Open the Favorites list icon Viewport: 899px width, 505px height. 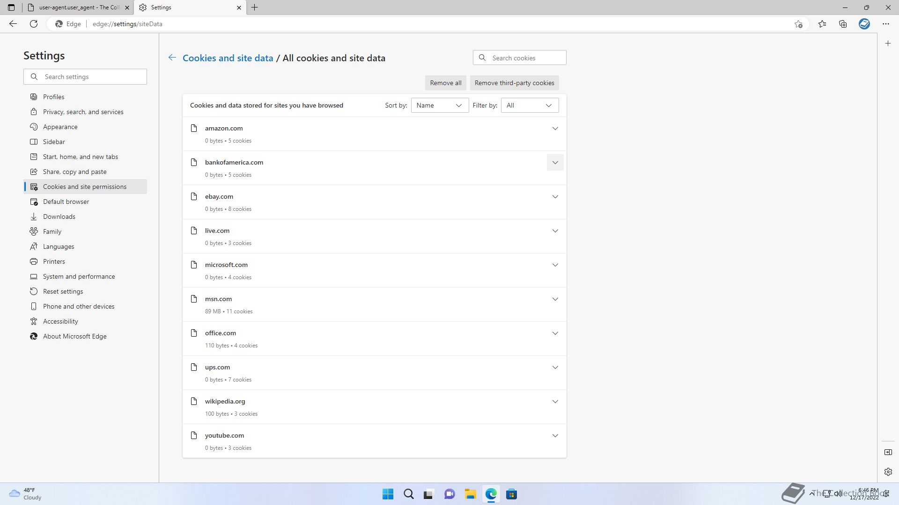click(822, 24)
